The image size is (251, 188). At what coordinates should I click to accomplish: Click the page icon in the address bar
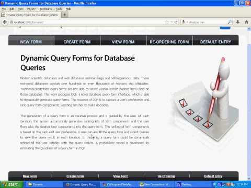12,22
